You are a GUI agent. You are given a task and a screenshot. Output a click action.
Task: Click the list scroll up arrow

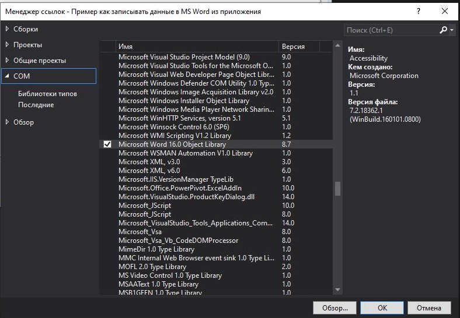337,45
